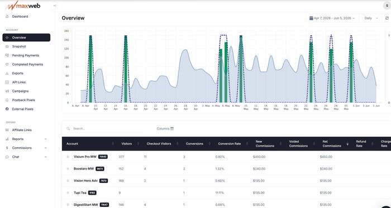This screenshot has width=391, height=208.
Task: Click the Tupi Tea account name
Action: 80,193
